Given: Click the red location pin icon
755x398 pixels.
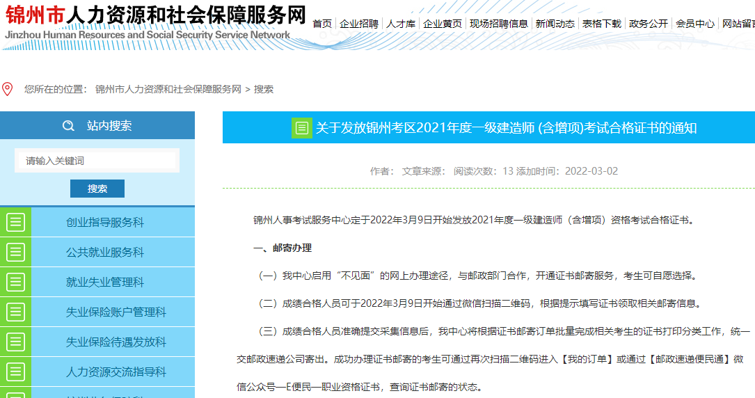Looking at the screenshot, I should 8,89.
